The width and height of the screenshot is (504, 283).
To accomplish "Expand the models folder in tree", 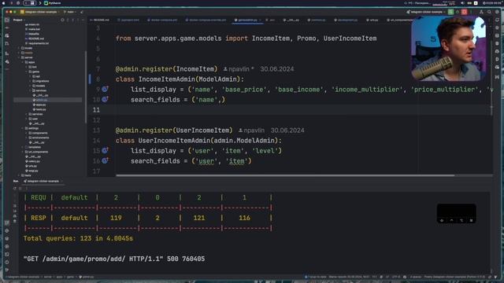I will coord(31,86).
